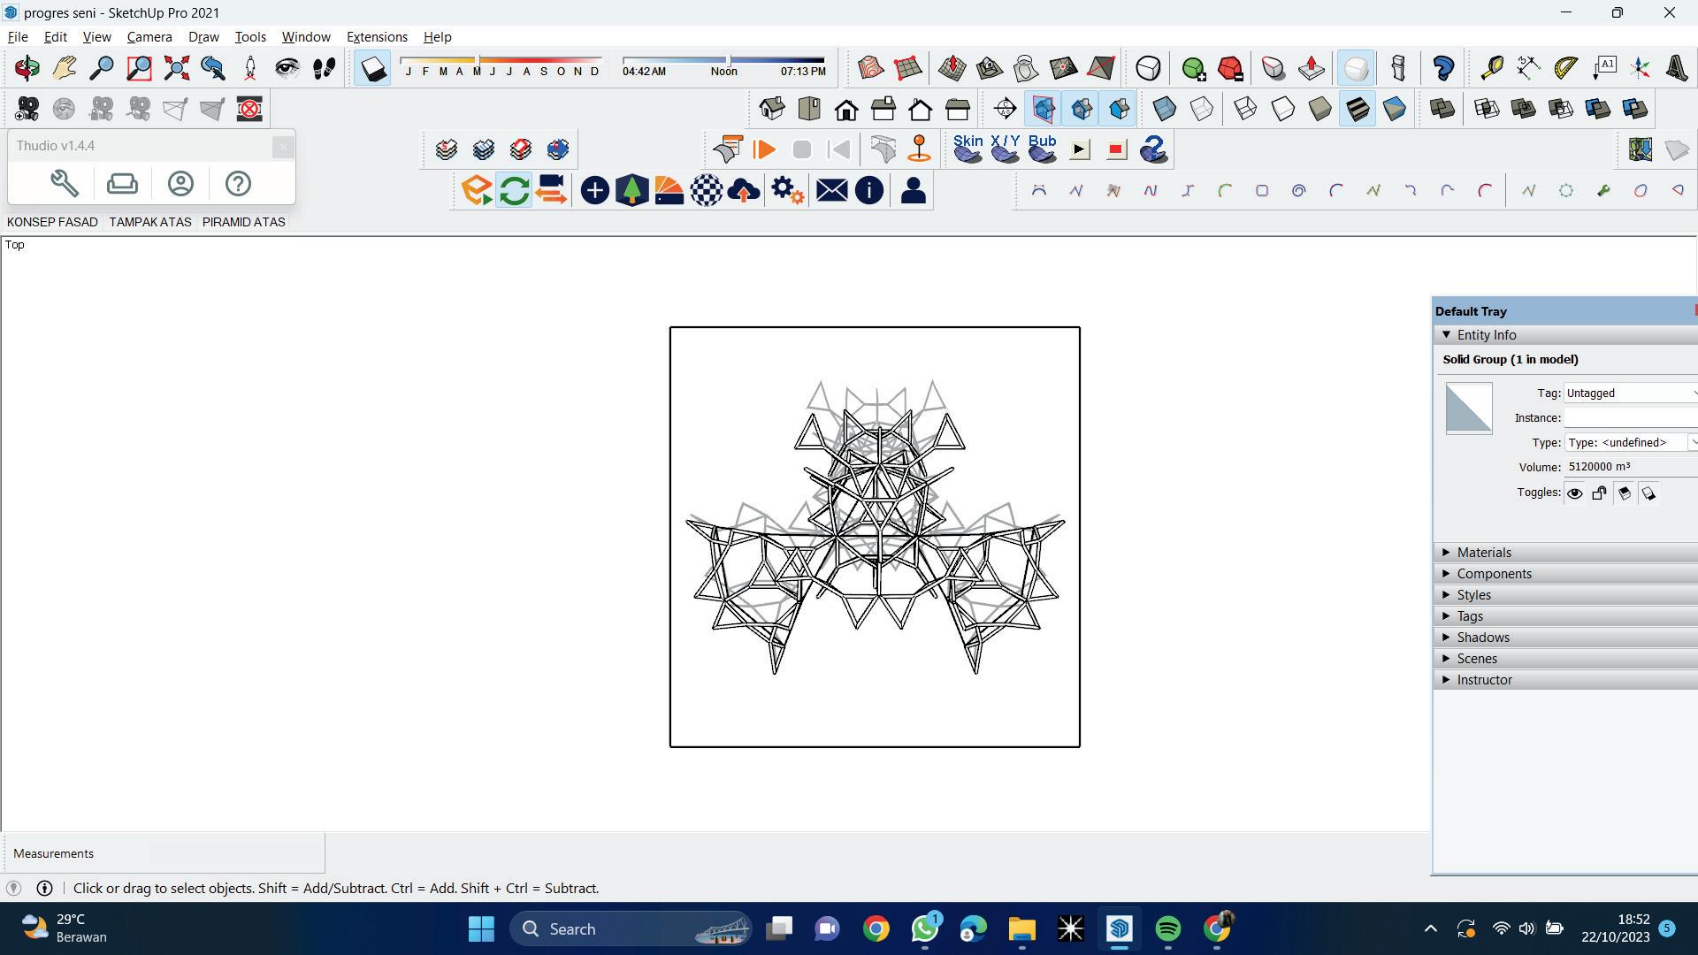Open the Tag dropdown showing Untagged
This screenshot has width=1698, height=955.
[x=1630, y=393]
